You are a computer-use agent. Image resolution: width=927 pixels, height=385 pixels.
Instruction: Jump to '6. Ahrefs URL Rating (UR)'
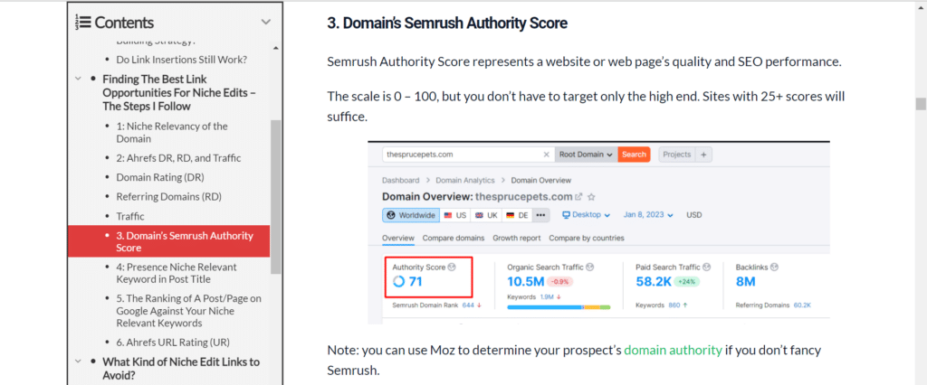173,343
